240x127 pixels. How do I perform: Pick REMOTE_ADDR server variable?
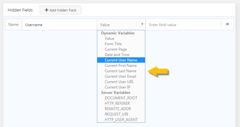(121, 109)
